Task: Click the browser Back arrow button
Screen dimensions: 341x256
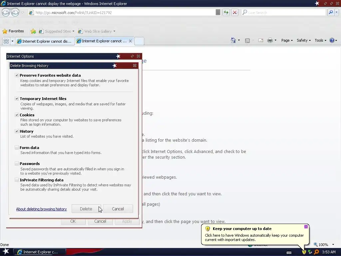Action: [x=6, y=12]
